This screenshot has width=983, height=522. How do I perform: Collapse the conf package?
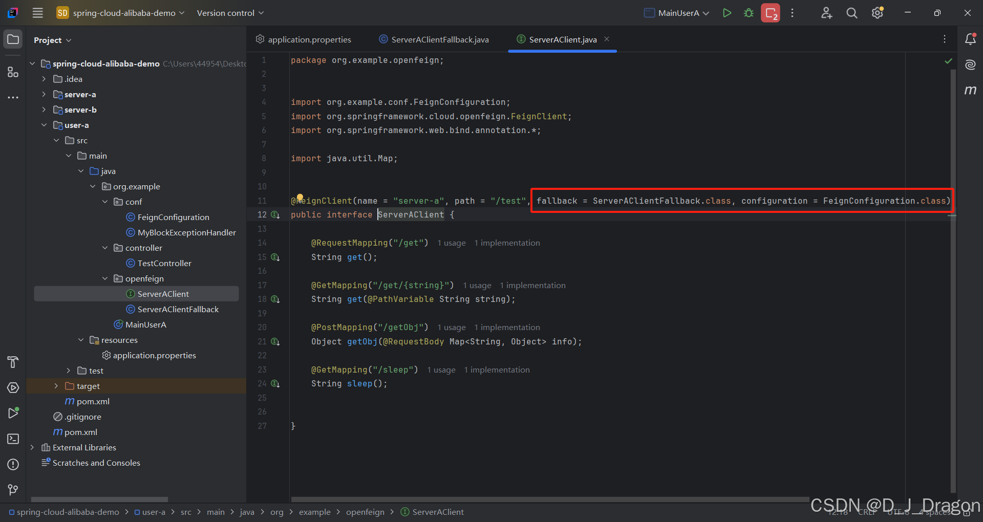(x=105, y=202)
